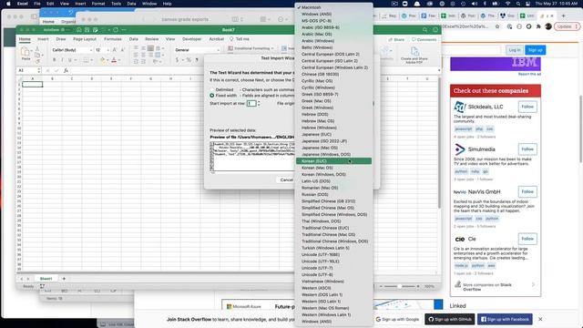
Task: Click the Comments button in Excel
Action: [x=424, y=39]
